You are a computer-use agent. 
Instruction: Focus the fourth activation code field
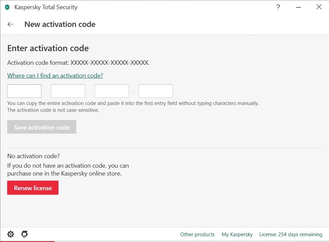coord(156,91)
